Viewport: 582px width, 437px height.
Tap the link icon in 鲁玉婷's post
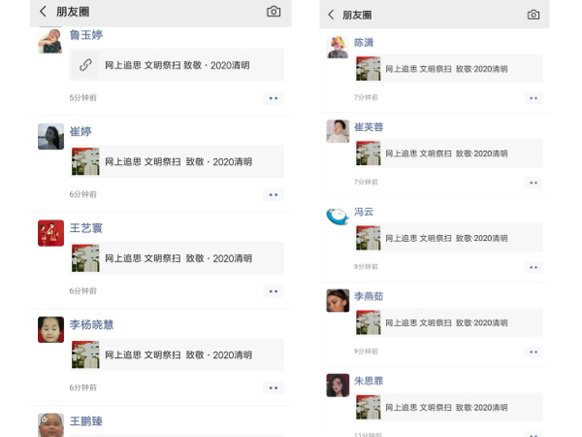(85, 65)
